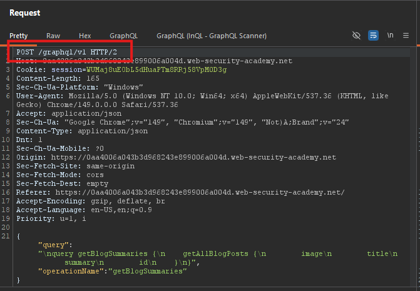This screenshot has width=420, height=291.
Task: Click the POST /graphql/v1 HTTP/2 request line
Action: (x=67, y=52)
